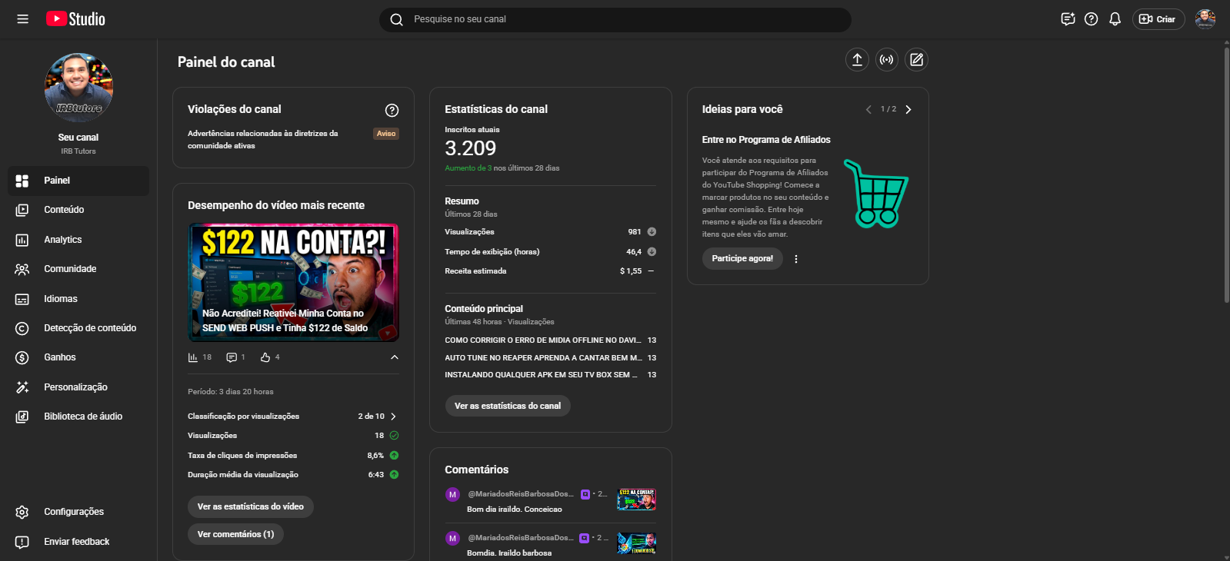Select Ganhos in the left menu
This screenshot has width=1230, height=561.
click(x=60, y=357)
